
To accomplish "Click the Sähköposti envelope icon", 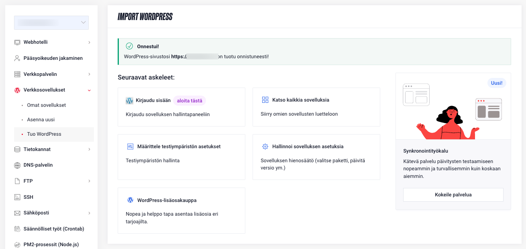I will tap(17, 213).
